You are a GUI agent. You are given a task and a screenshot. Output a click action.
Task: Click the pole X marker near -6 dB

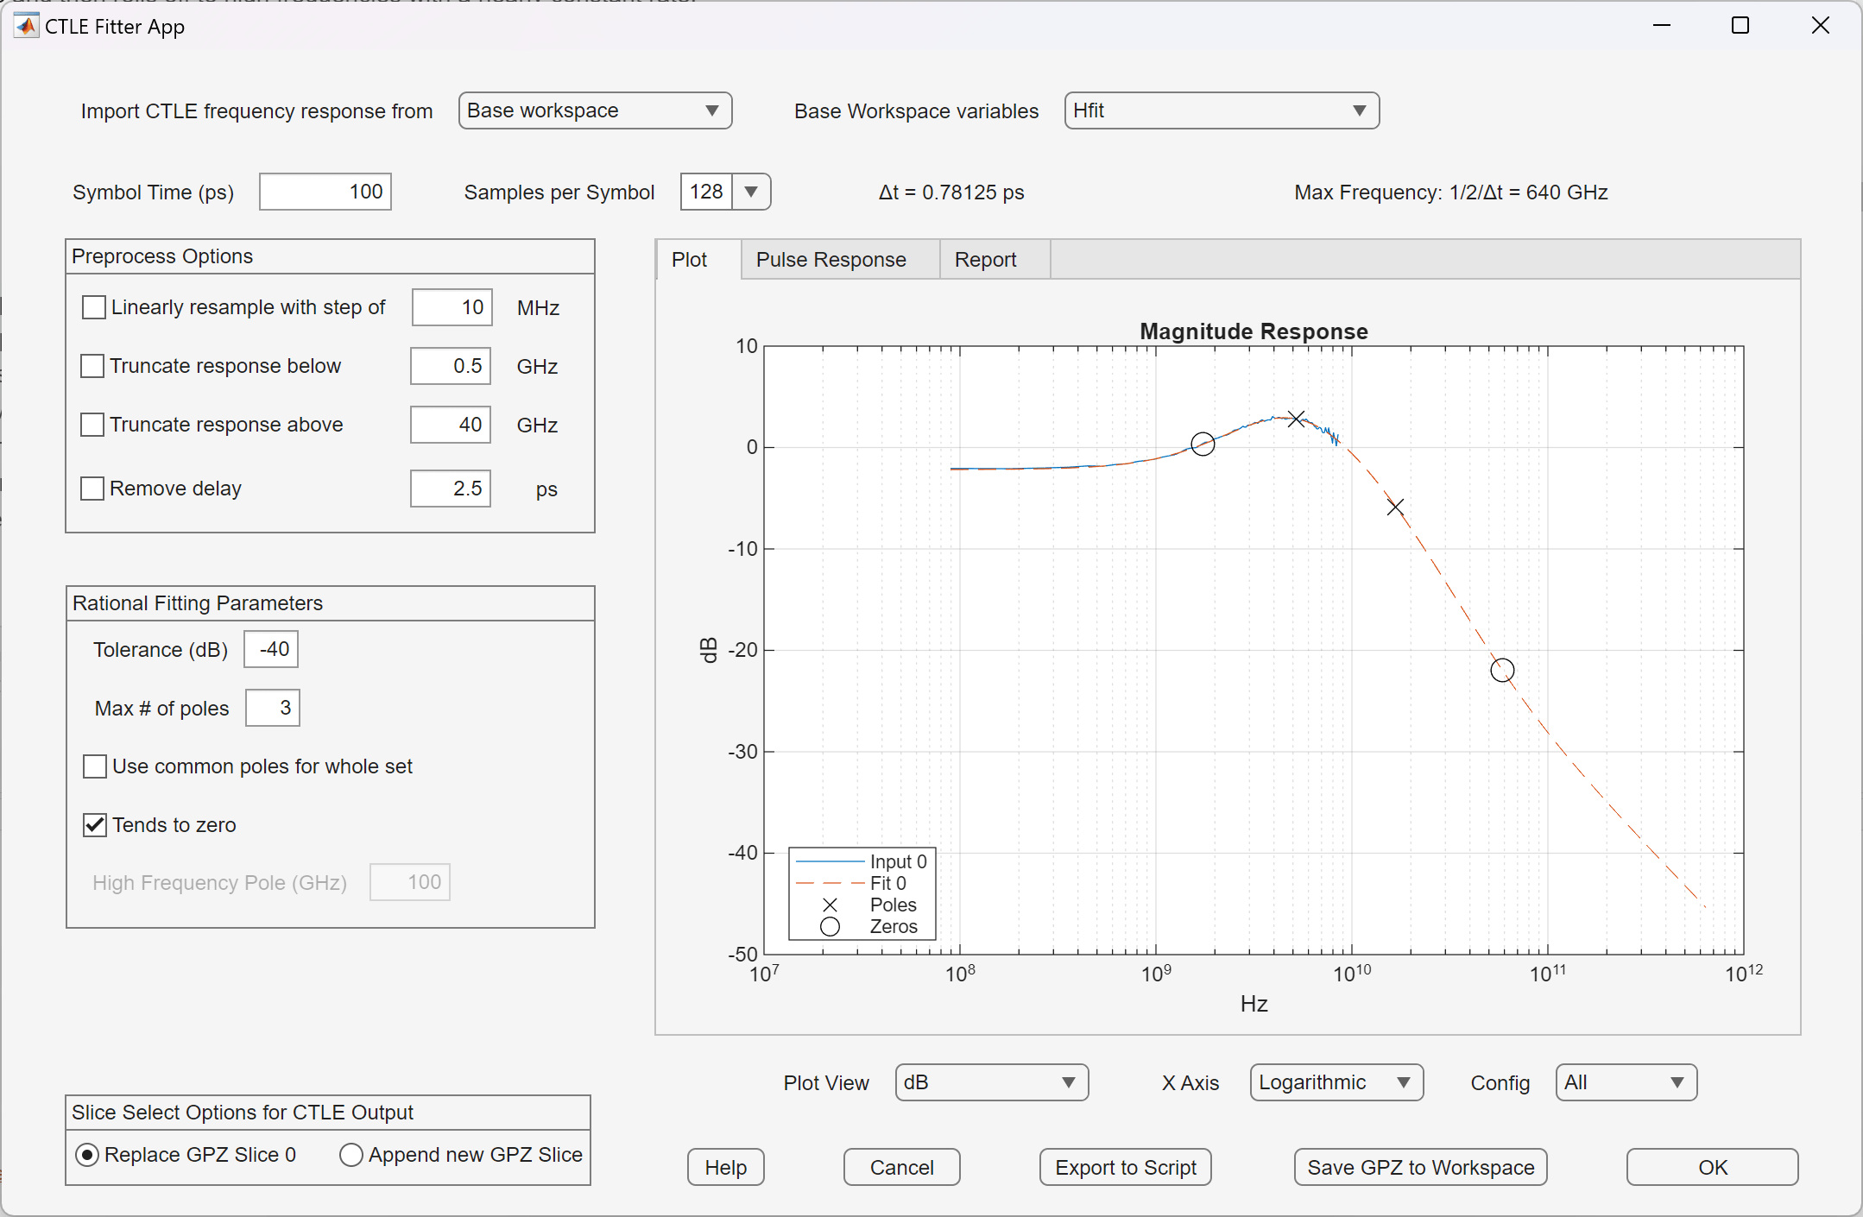1395,508
